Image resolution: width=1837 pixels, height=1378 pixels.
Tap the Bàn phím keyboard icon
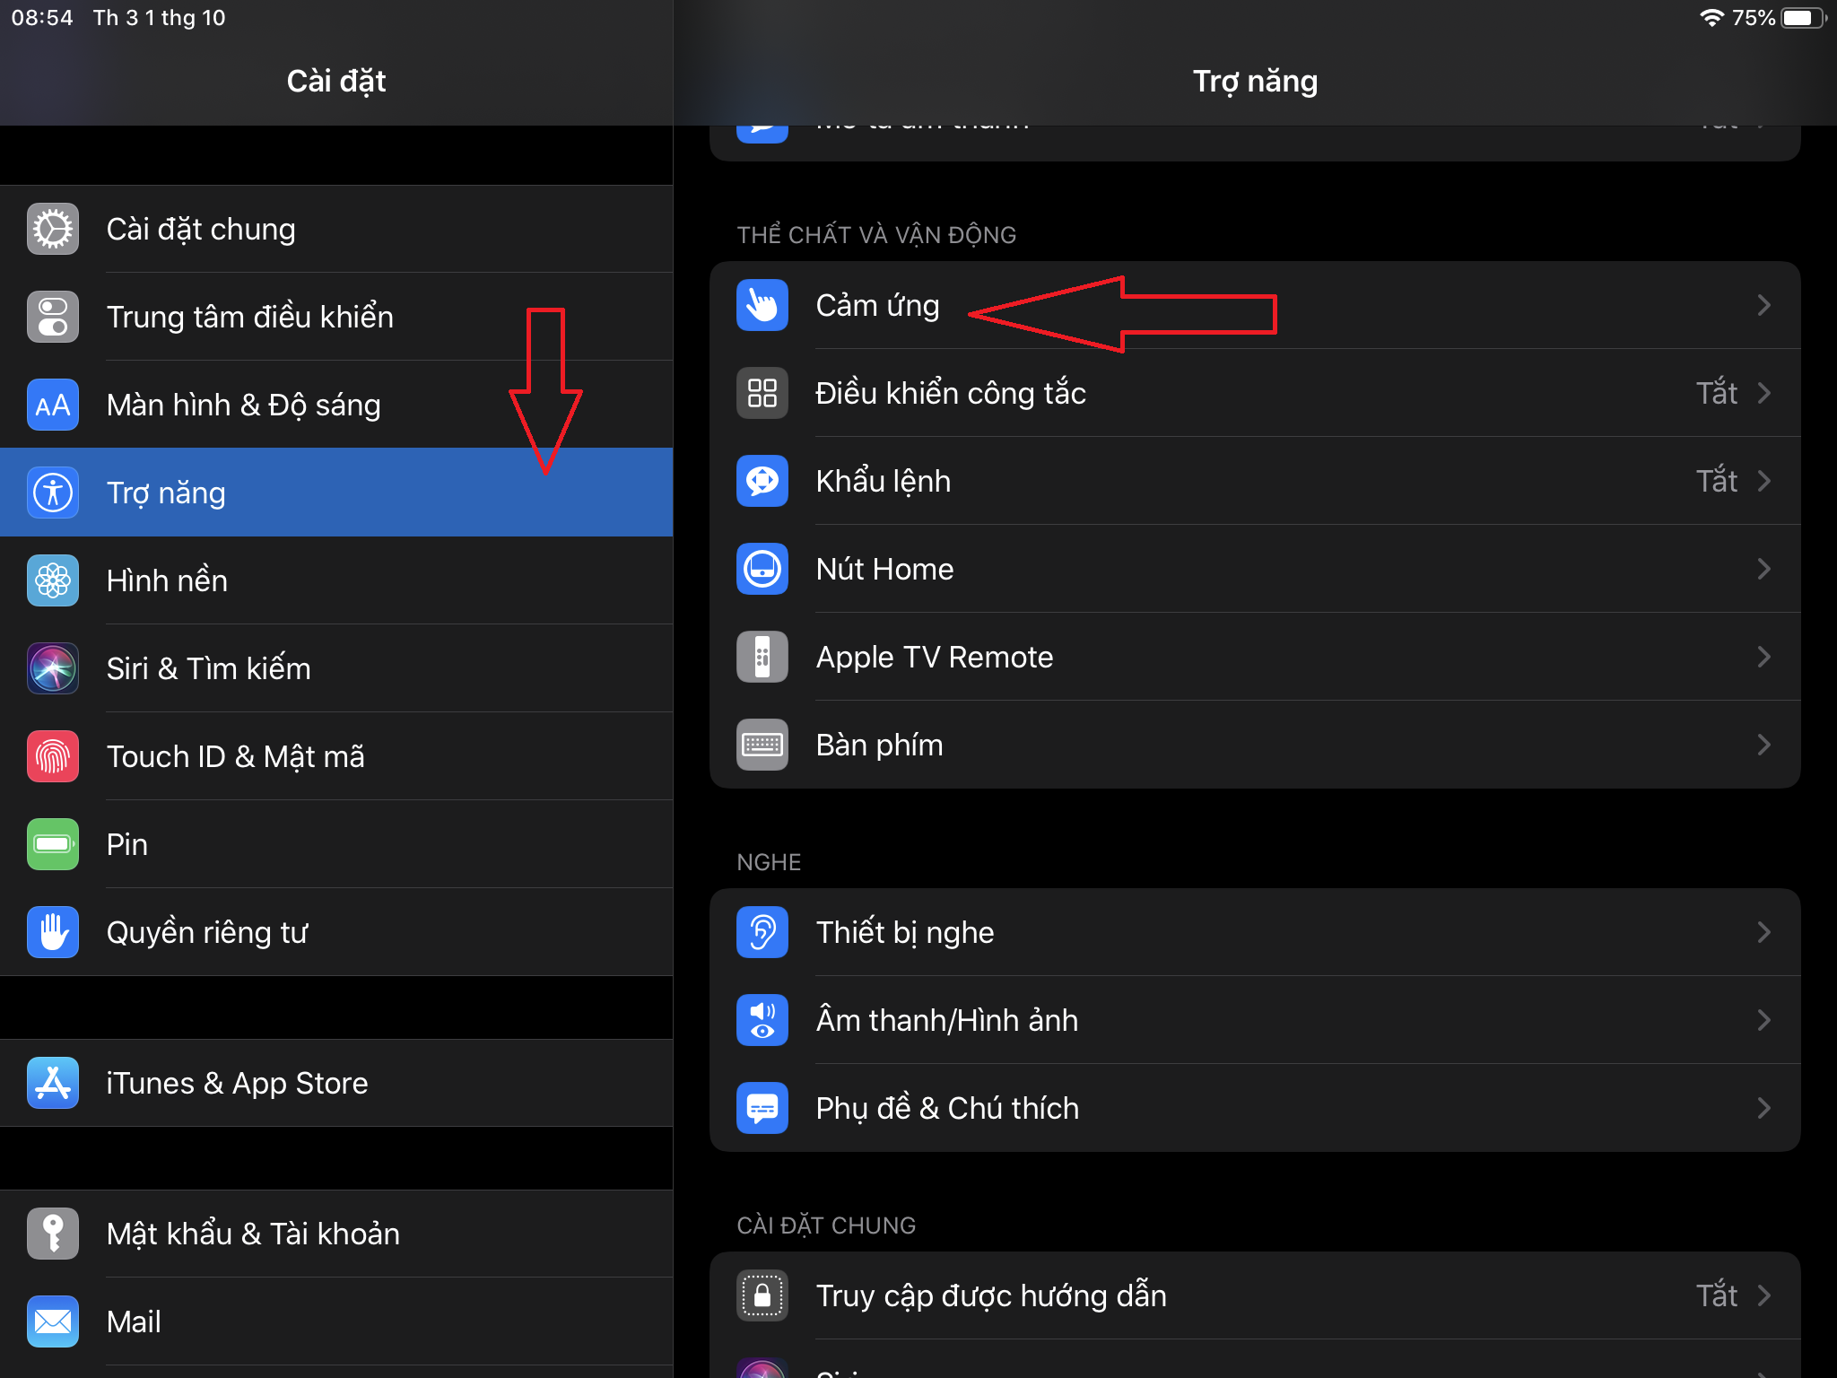(762, 745)
